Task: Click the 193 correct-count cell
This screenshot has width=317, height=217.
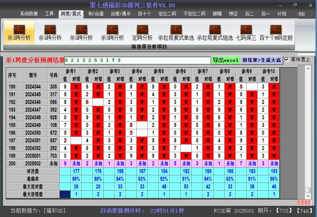Action: point(274,171)
